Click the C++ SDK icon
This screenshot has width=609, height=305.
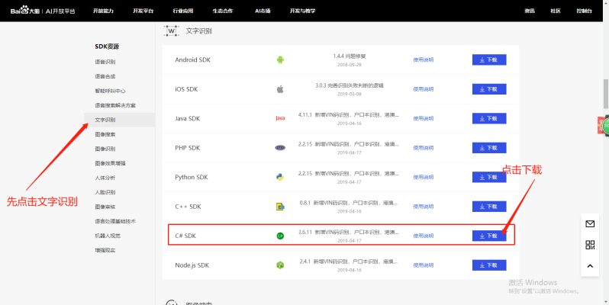point(280,207)
